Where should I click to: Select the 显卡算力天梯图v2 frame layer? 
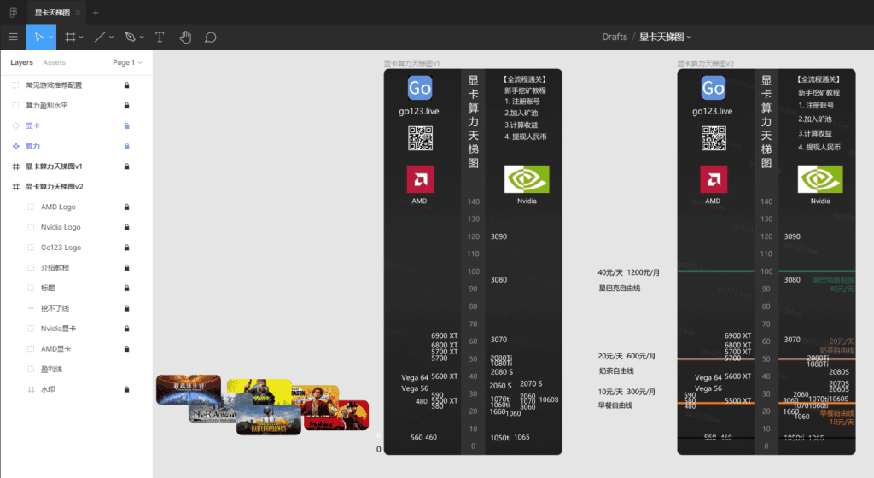point(76,187)
